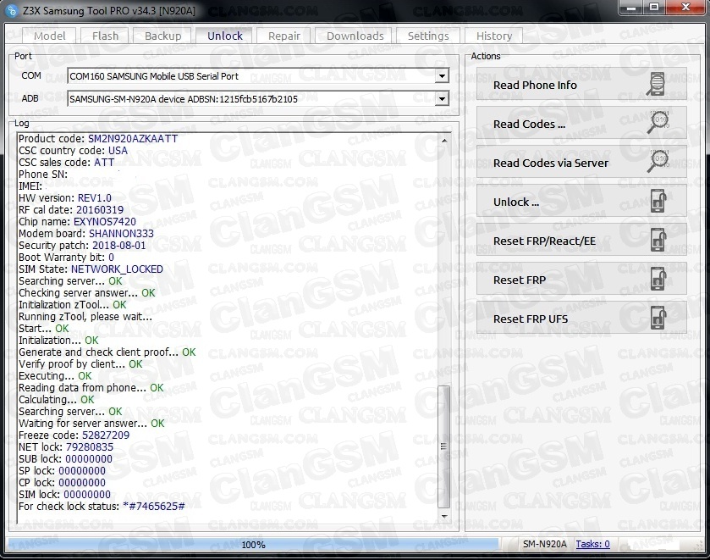The image size is (710, 560).
Task: Select the COM160 SAMSUNG Mobile USB Serial Port field
Action: pos(258,75)
